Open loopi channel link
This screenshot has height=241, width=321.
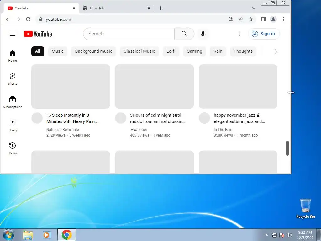[138, 130]
